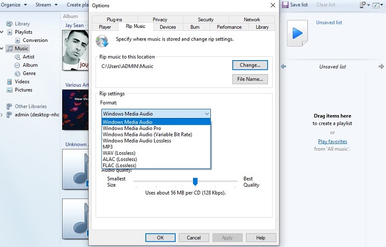386x247 pixels.
Task: Click the Unknown artist music note thumbnail
Action: 75,169
